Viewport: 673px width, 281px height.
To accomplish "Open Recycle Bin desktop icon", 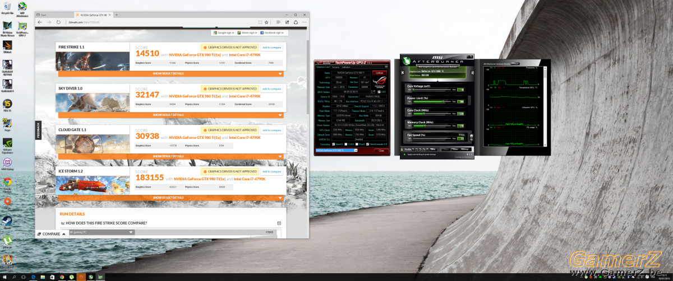I will coord(7,7).
